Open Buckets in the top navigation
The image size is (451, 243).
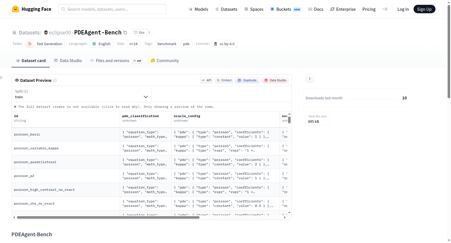coord(286,9)
